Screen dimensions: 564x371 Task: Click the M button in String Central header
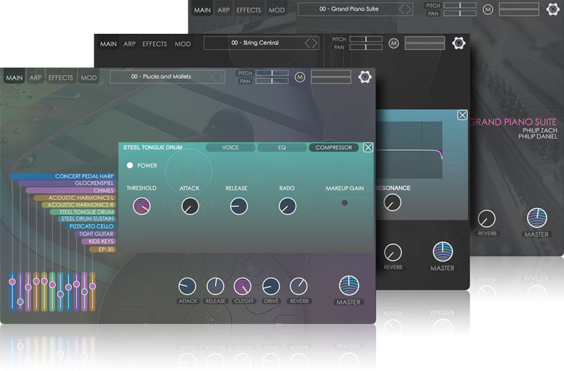(393, 44)
